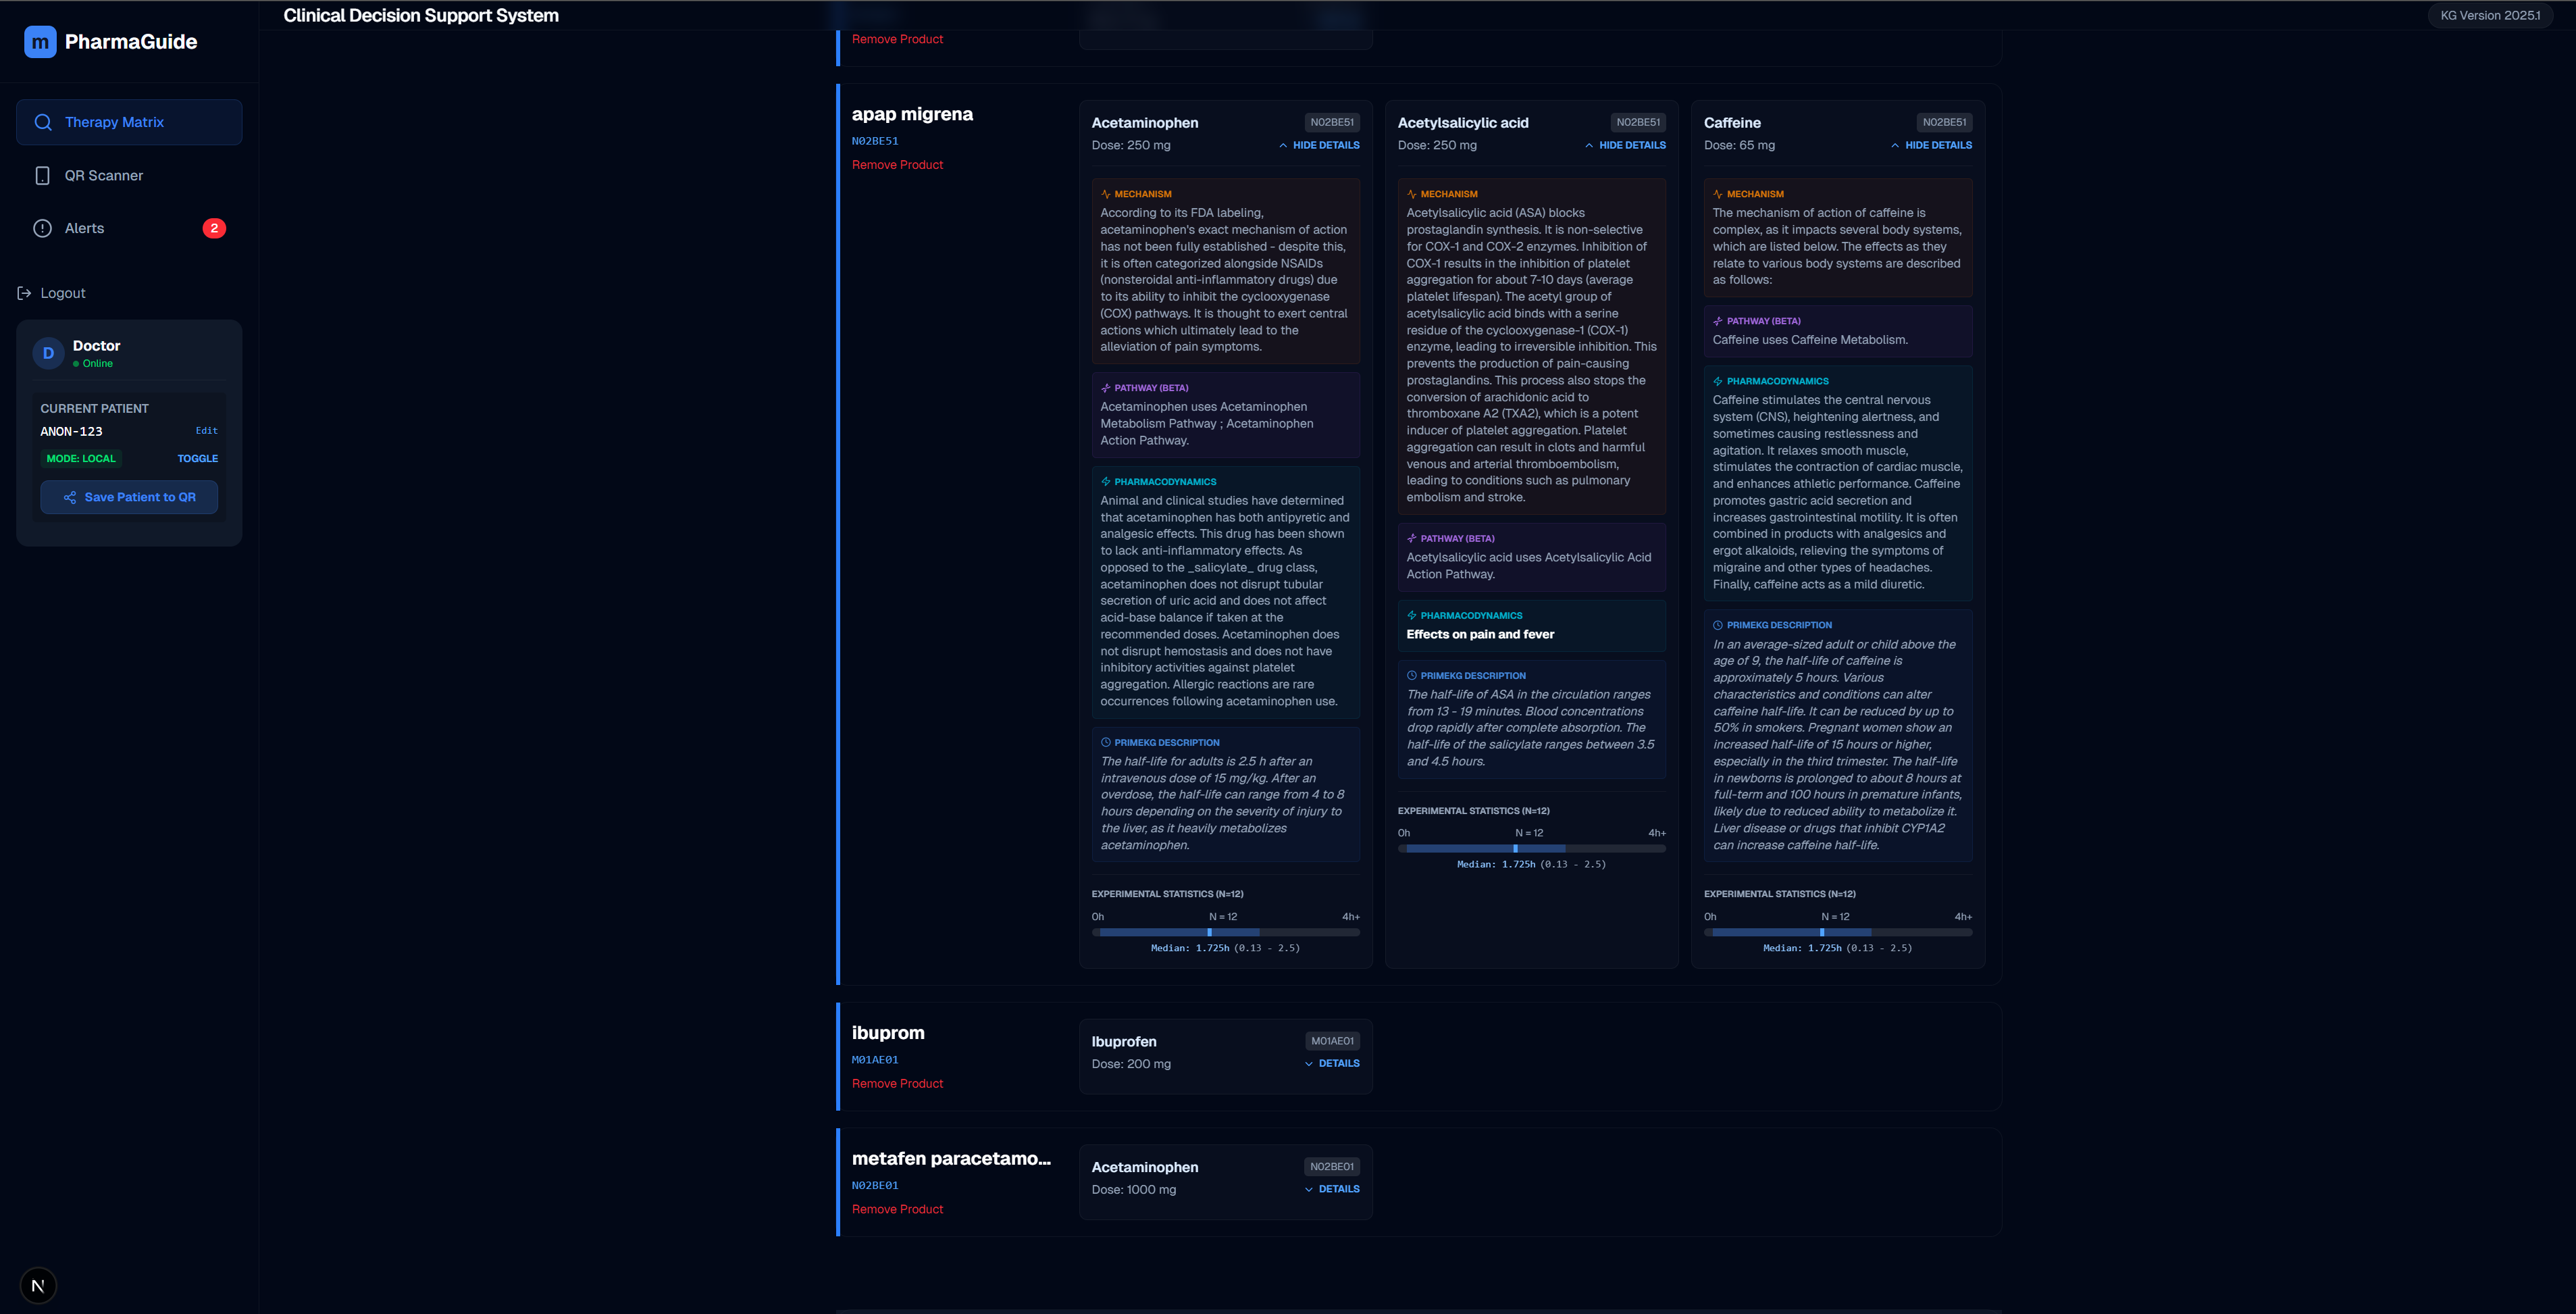Screen dimensions: 2576x1314
Task: Click the Logout arrow icon
Action: click(x=24, y=293)
